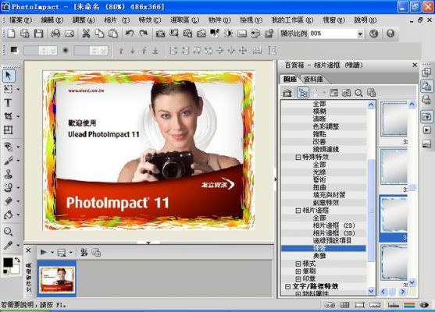Collapse the 相片邊框 tree node
The height and width of the screenshot is (312, 435).
(x=298, y=211)
